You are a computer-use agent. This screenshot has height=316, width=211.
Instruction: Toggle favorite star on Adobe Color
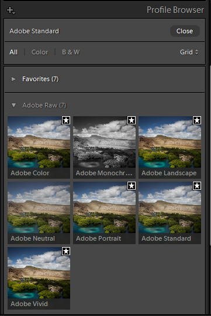66,120
